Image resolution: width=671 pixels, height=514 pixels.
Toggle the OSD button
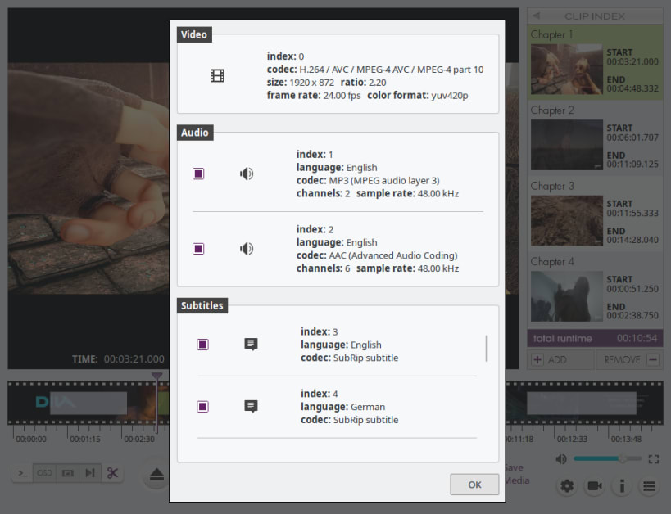tap(44, 473)
